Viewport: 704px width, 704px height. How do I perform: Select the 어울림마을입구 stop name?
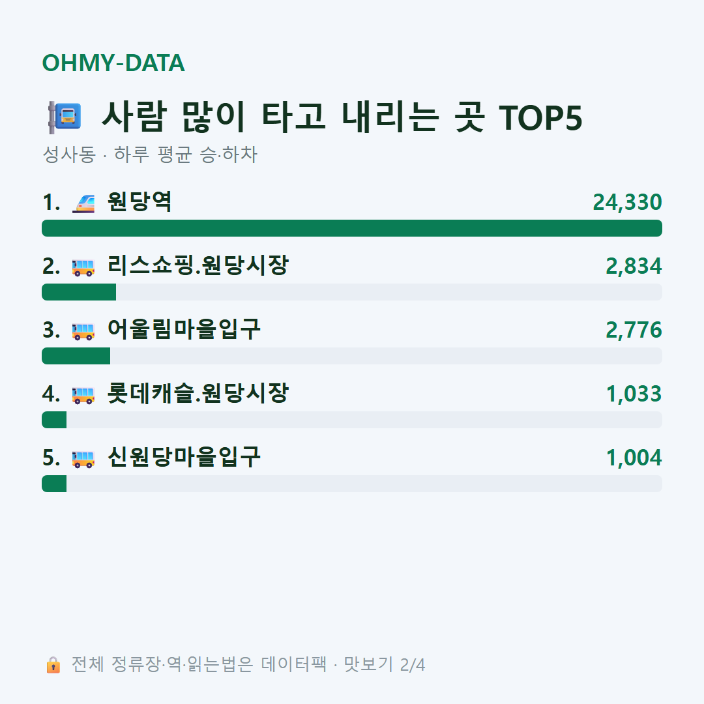point(184,330)
